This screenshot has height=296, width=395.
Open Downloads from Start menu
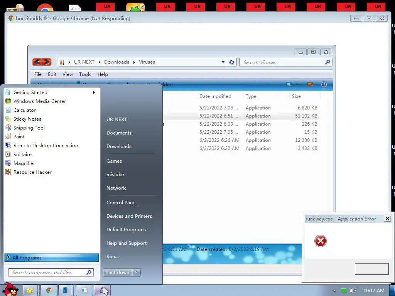pos(119,146)
